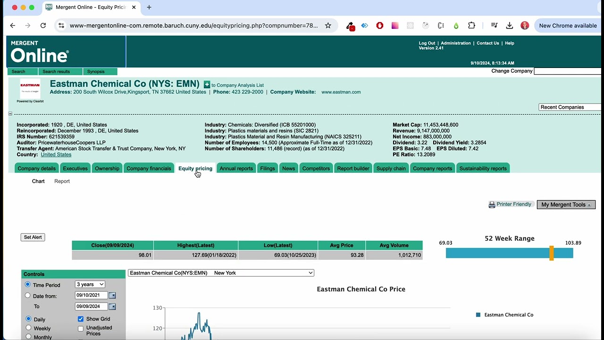The height and width of the screenshot is (340, 604).
Task: Open calendar picker for To date
Action: pos(112,306)
